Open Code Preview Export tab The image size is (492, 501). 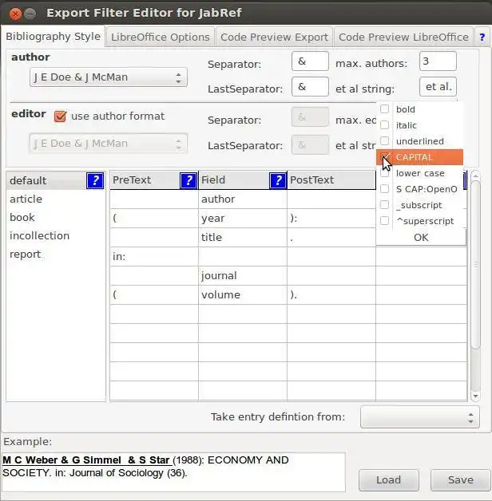274,37
